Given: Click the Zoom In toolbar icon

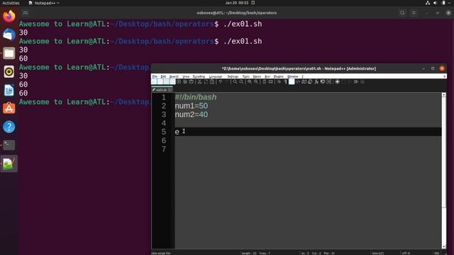Looking at the screenshot, I should [250, 82].
